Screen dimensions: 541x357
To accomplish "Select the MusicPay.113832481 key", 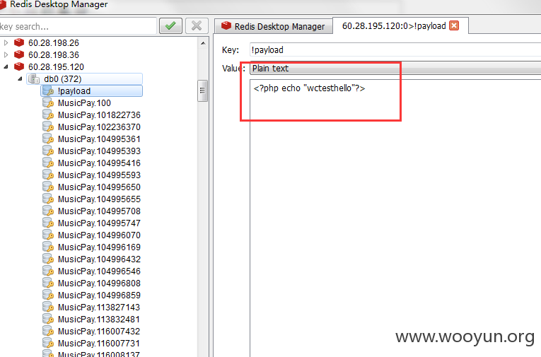I will 99,320.
